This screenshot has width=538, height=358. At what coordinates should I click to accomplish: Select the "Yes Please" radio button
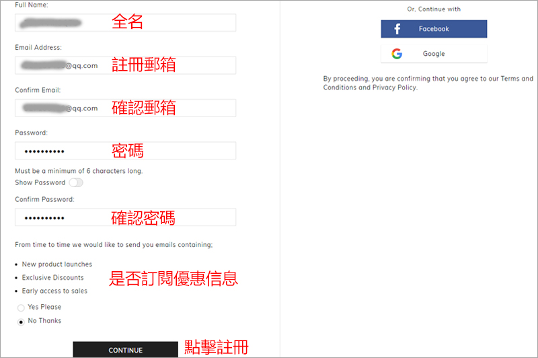pos(22,308)
